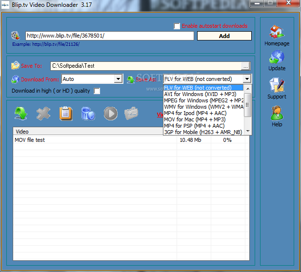The height and width of the screenshot is (272, 301).
Task: Minimize the Blip.tv Video Downloader window
Action: (257, 3)
